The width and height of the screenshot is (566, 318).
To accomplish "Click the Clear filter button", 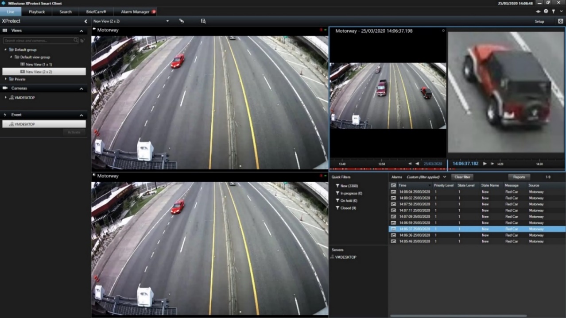I will click(462, 177).
